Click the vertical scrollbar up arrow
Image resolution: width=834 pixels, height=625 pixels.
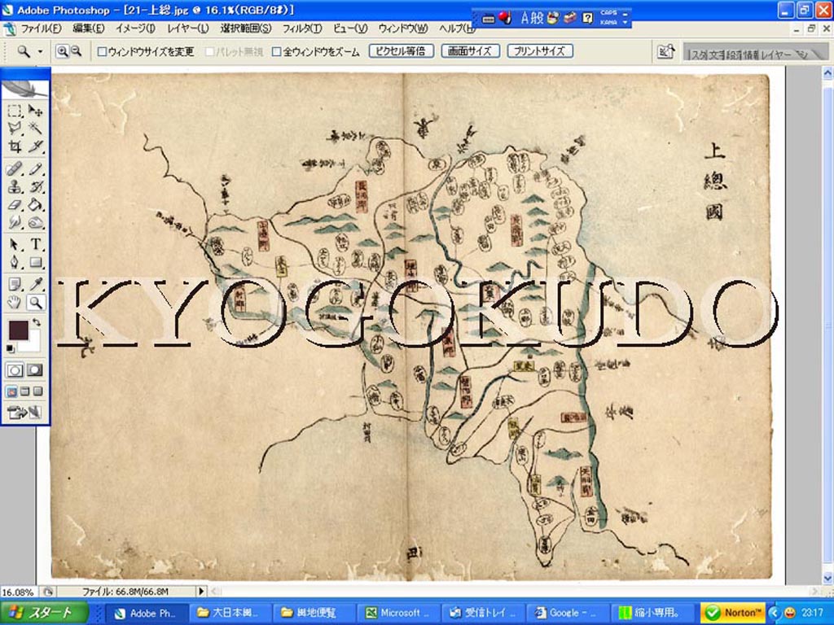tap(827, 74)
